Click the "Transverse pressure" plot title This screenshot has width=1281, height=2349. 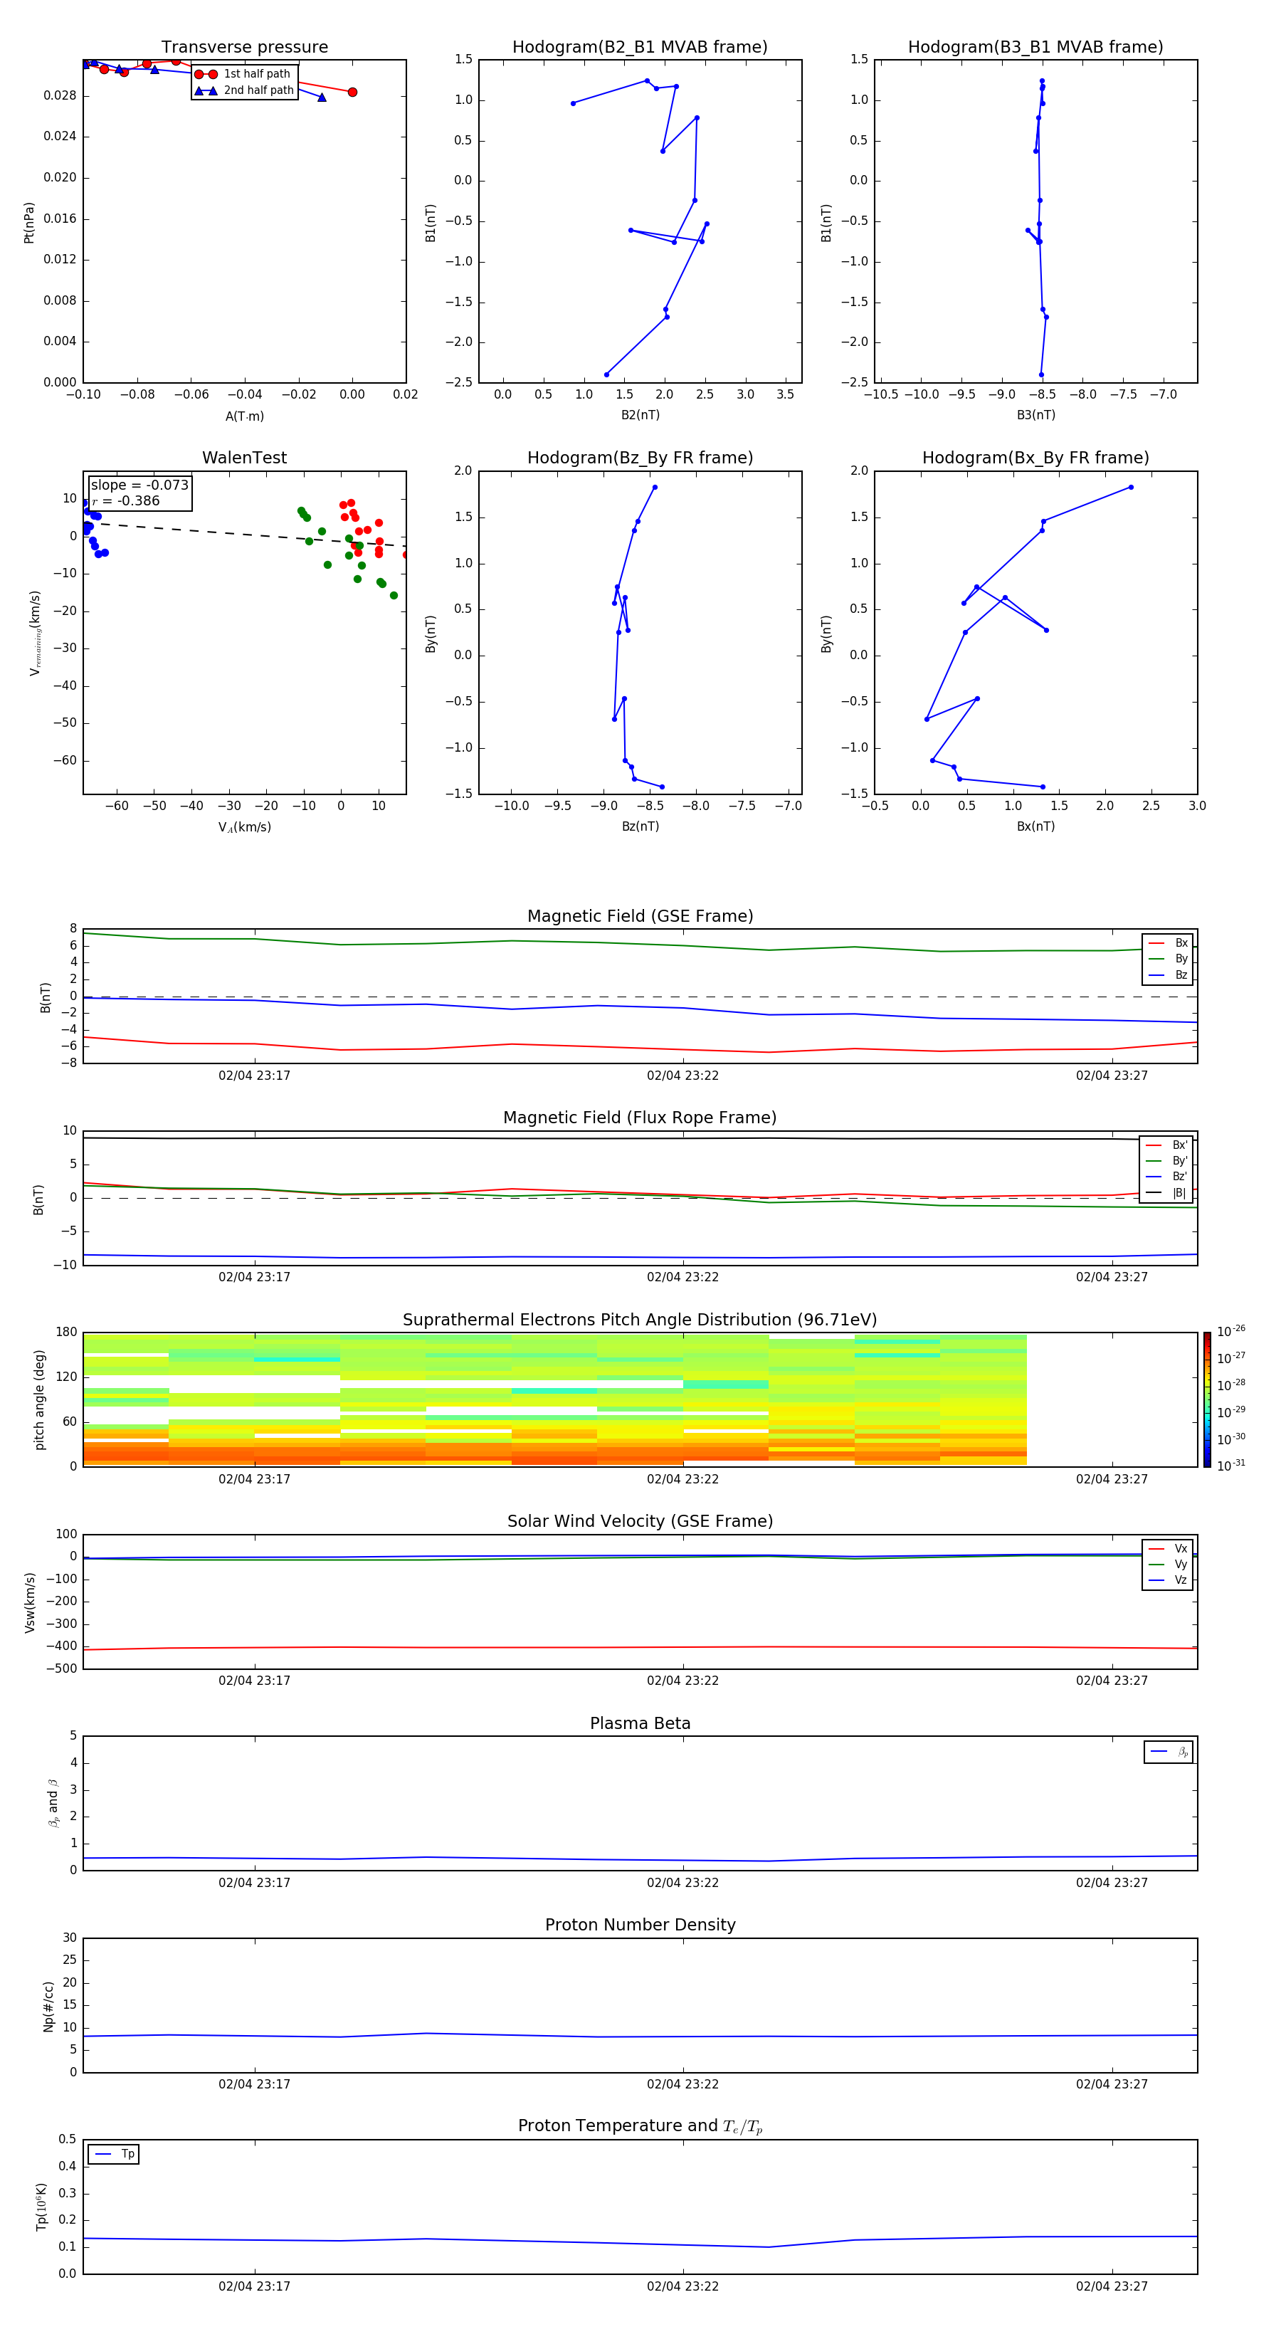tap(244, 48)
